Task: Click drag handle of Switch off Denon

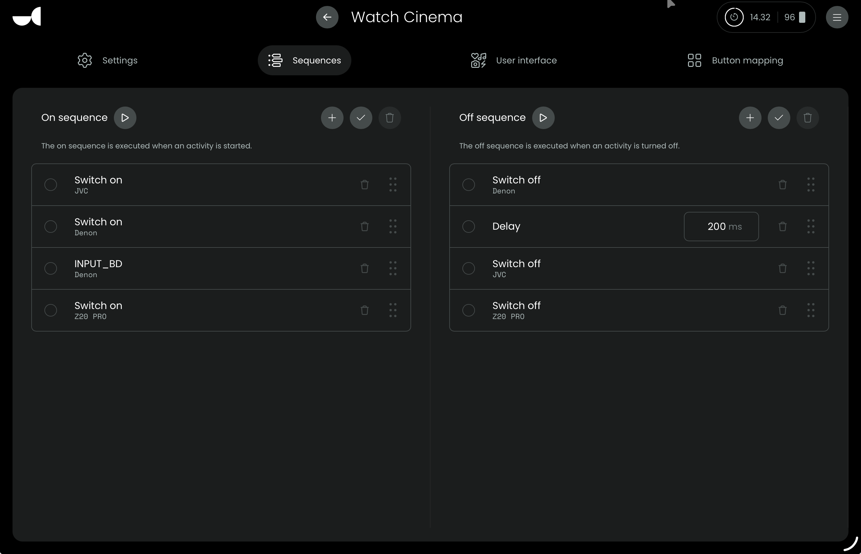Action: pyautogui.click(x=811, y=185)
